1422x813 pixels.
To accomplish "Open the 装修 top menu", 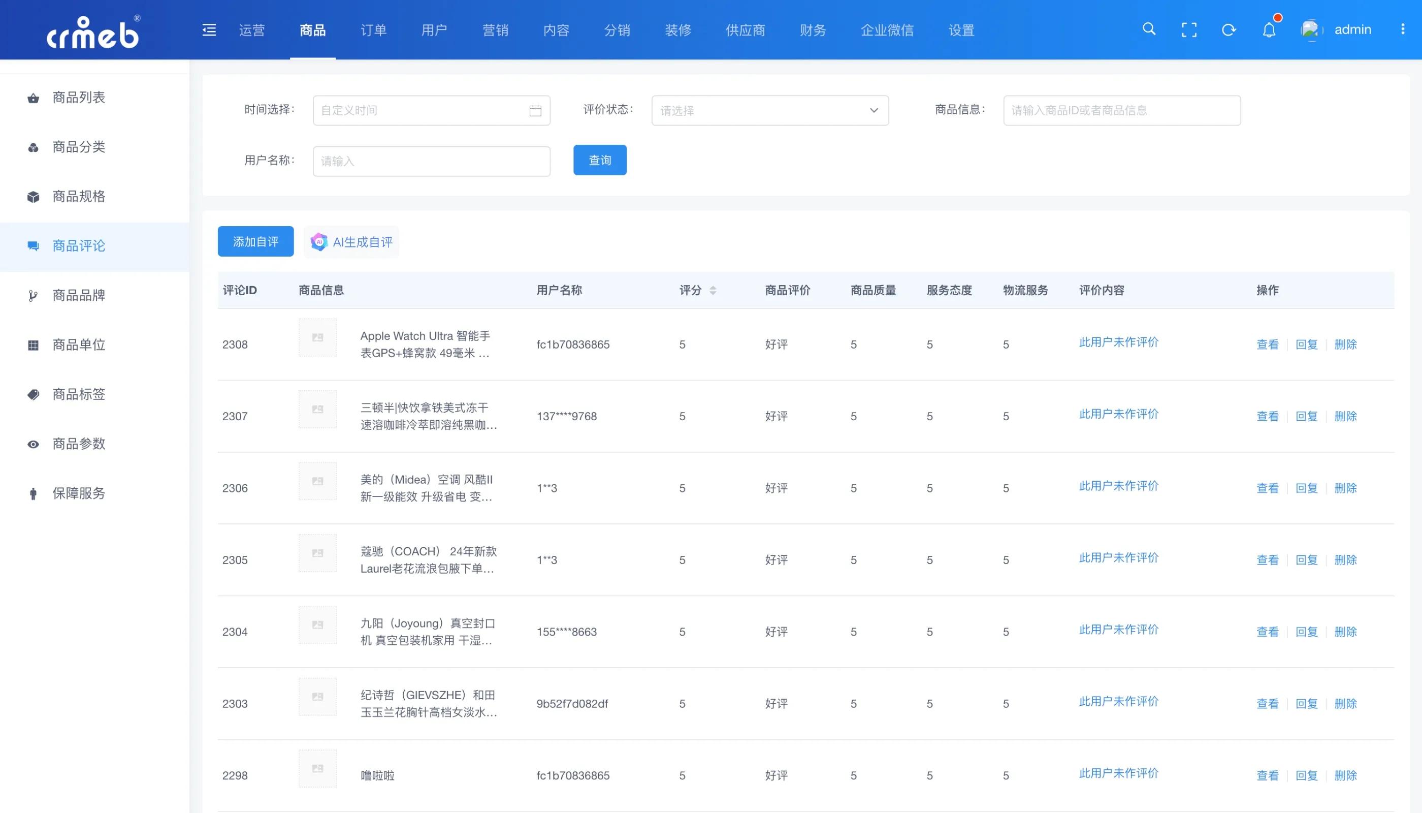I will (678, 30).
